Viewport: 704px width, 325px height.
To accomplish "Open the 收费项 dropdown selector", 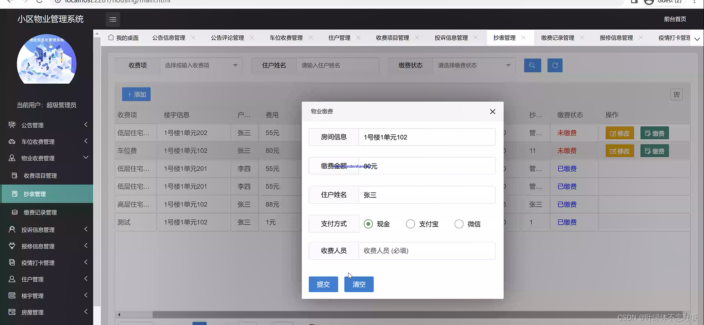I will [x=201, y=65].
